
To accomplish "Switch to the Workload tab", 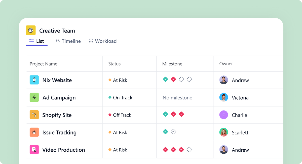I will tap(103, 41).
